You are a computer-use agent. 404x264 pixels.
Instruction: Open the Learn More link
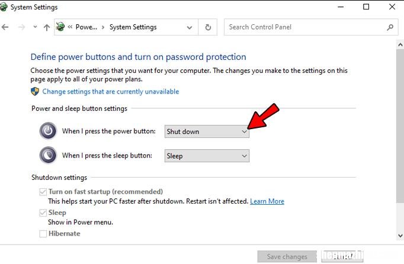[267, 201]
